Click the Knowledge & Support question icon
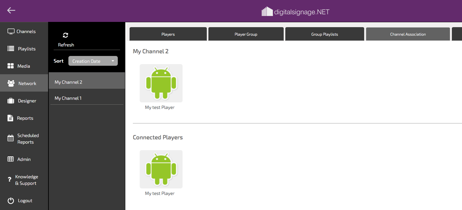462x210 pixels. pos(10,180)
